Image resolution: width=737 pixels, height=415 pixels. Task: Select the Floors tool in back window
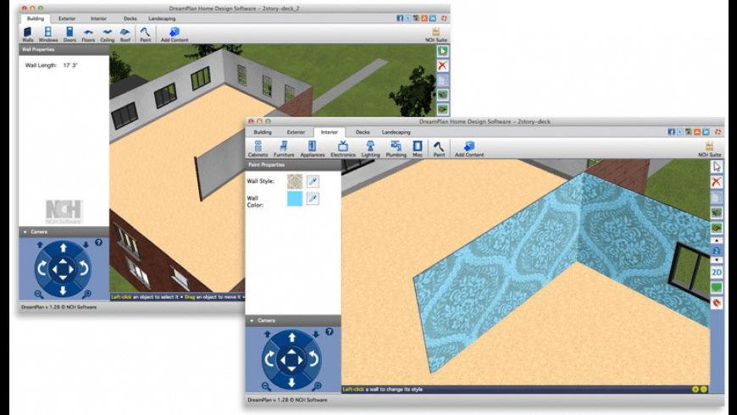coord(88,35)
